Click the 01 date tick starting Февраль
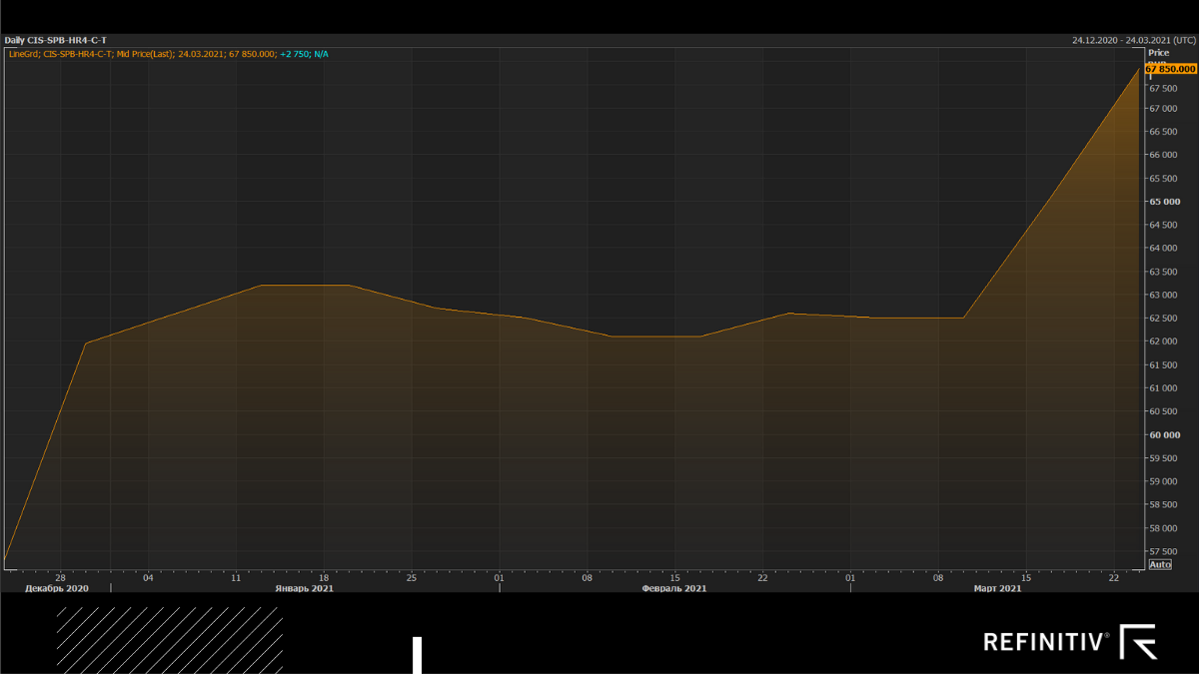Image resolution: width=1199 pixels, height=674 pixels. coord(500,577)
